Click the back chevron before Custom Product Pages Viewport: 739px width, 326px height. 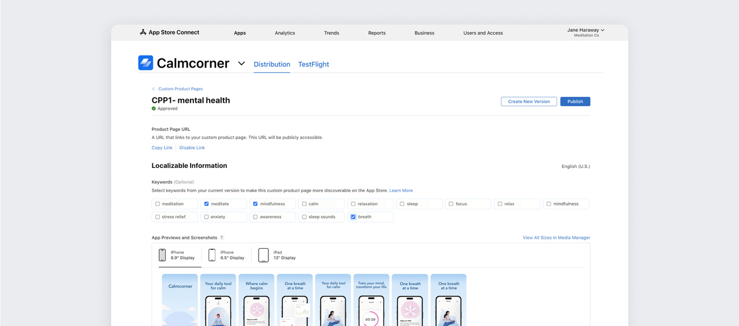tap(154, 89)
